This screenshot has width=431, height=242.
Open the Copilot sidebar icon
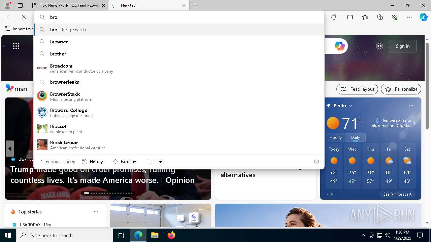click(x=423, y=17)
